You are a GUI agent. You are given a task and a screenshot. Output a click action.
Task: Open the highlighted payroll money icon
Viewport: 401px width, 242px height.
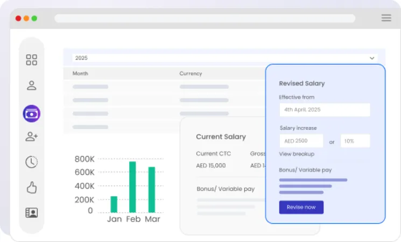click(x=31, y=113)
